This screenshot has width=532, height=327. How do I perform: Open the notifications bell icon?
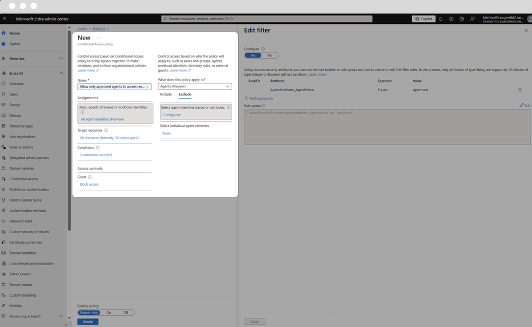(x=440, y=19)
